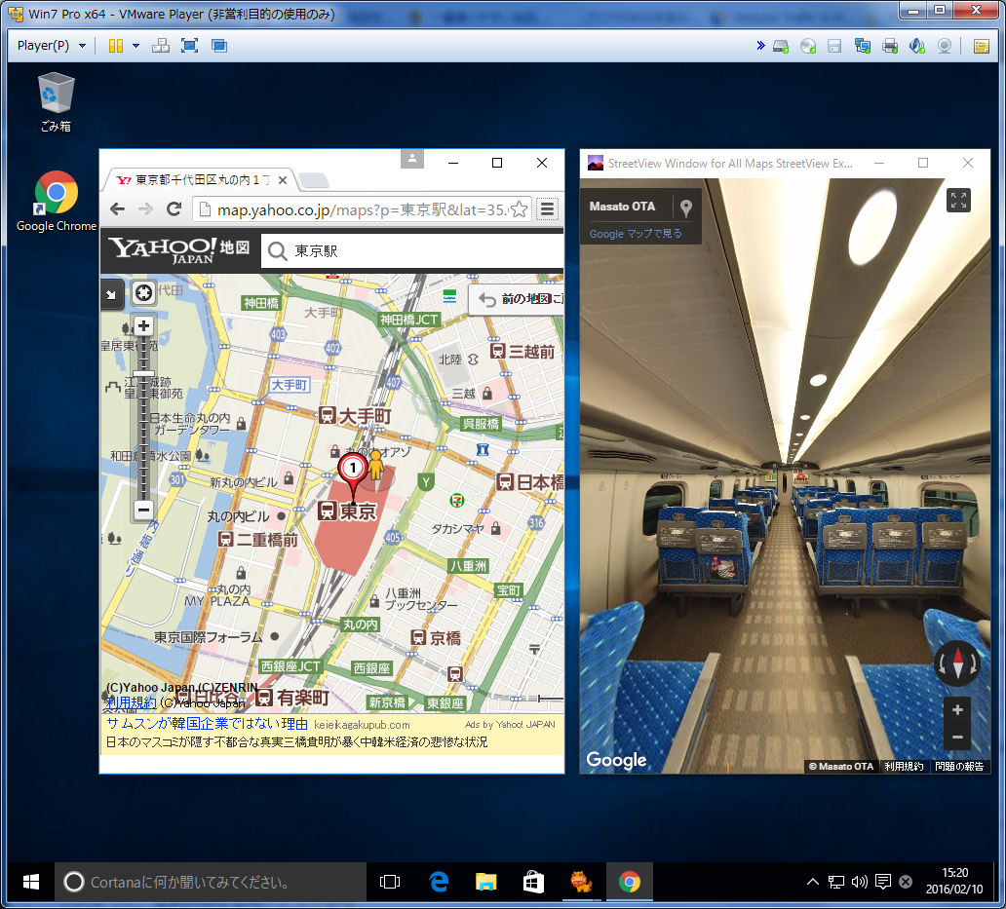Click the map current-location crosshair button
Viewport: 1006px width, 909px height.
click(143, 293)
